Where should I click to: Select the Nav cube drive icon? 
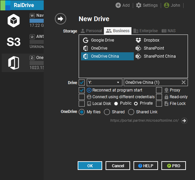click(x=13, y=20)
